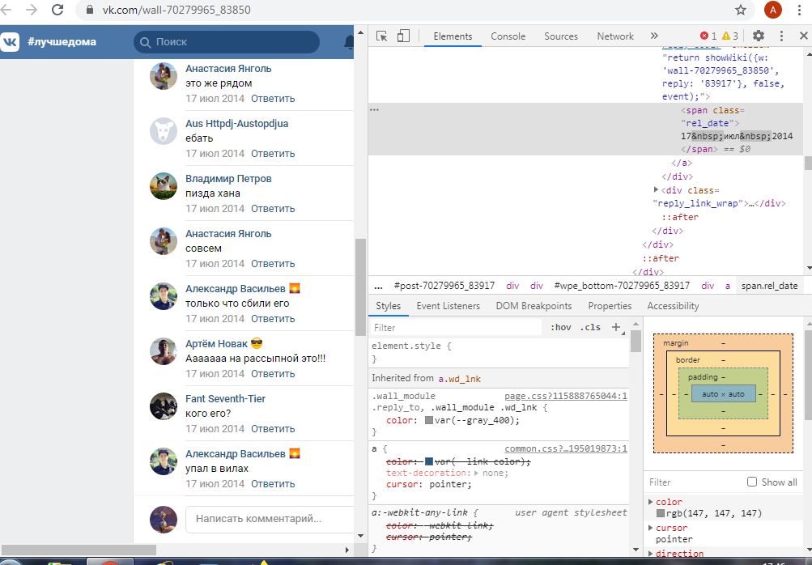Click the computed styles Filter field

tap(694, 482)
